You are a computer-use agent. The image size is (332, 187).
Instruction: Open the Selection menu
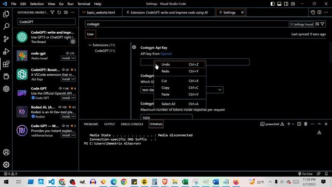(x=37, y=4)
